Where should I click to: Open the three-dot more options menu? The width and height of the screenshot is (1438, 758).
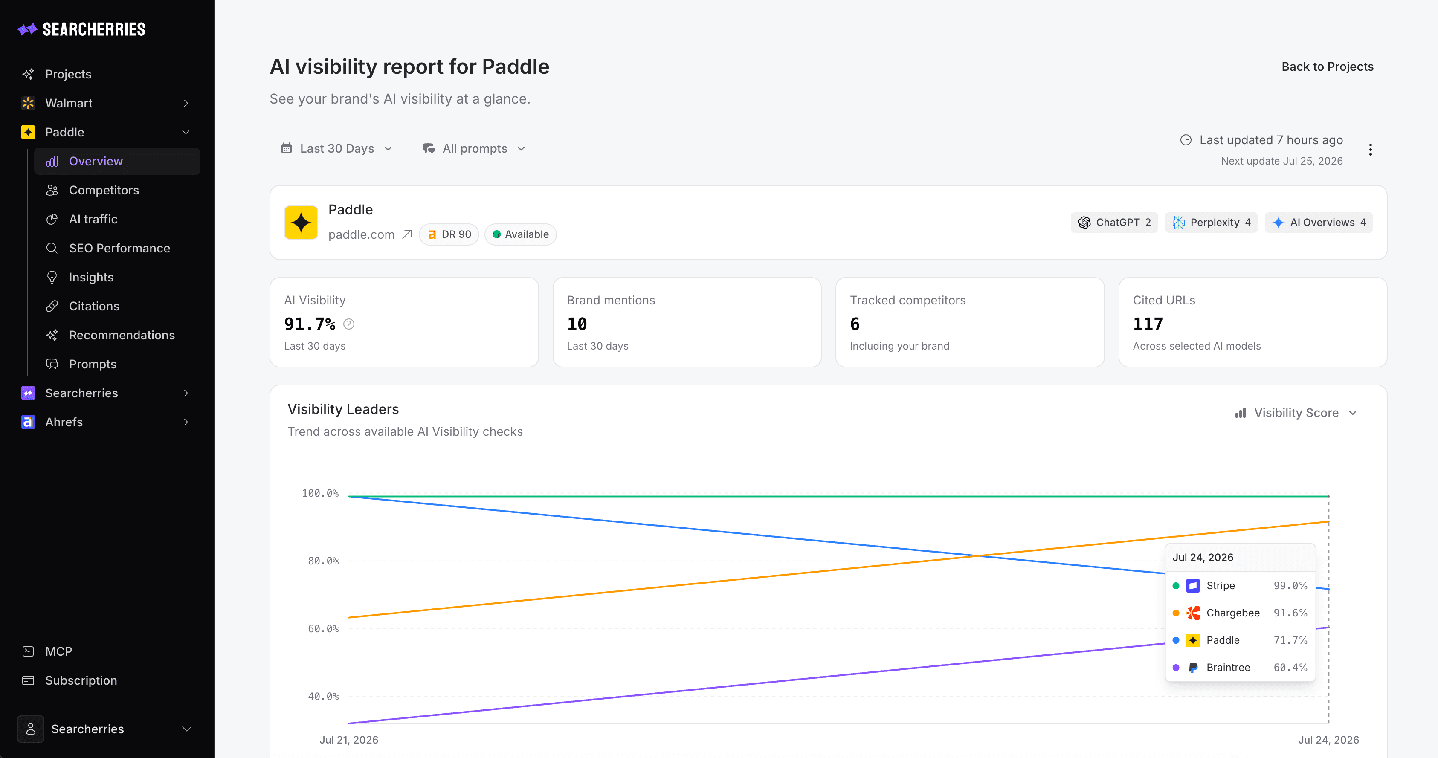click(x=1371, y=150)
